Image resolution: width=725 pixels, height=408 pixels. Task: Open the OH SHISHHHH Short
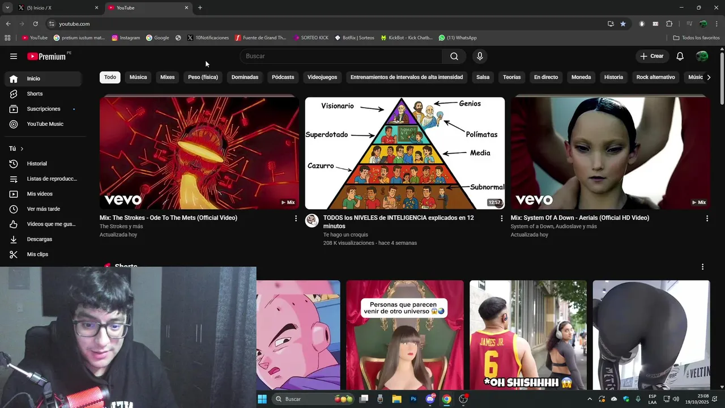tap(528, 335)
